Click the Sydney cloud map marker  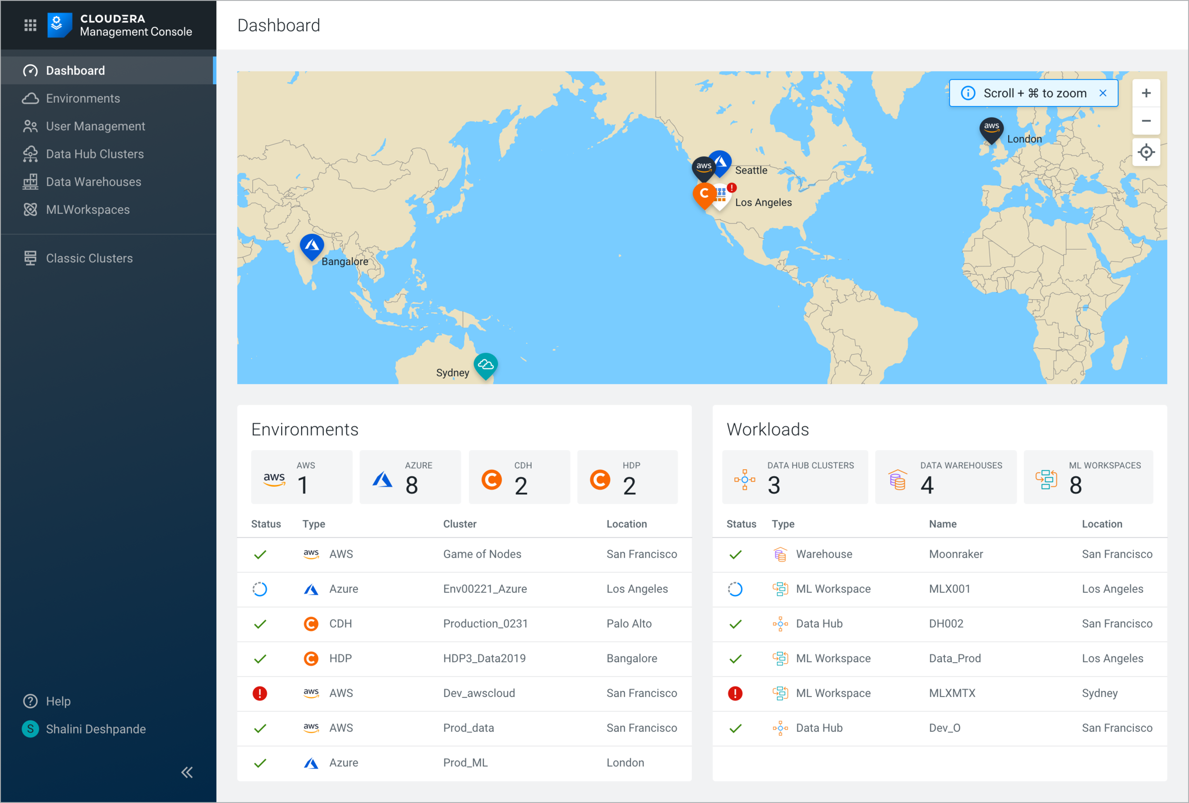(x=486, y=365)
